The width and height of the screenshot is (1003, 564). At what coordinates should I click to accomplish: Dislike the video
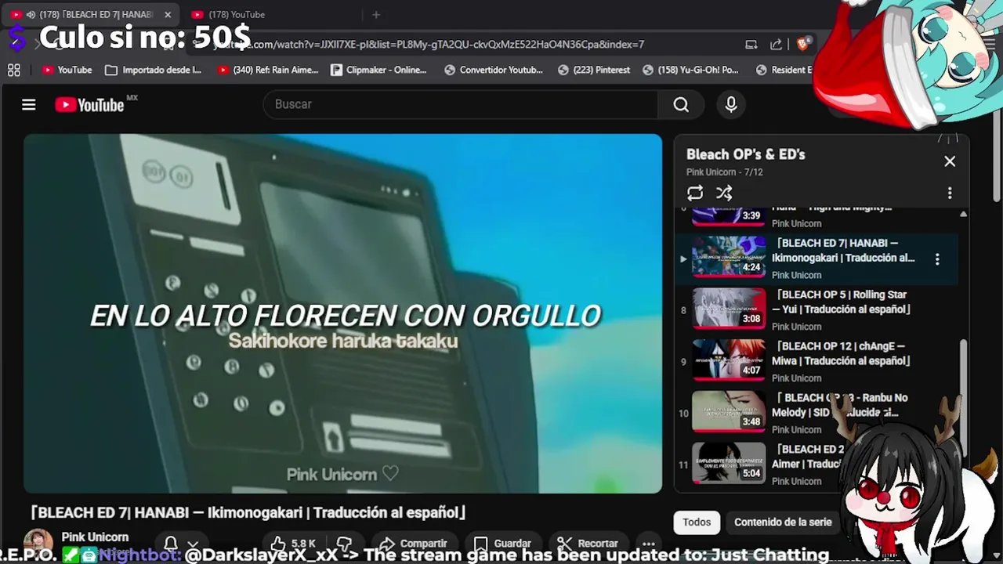[344, 543]
